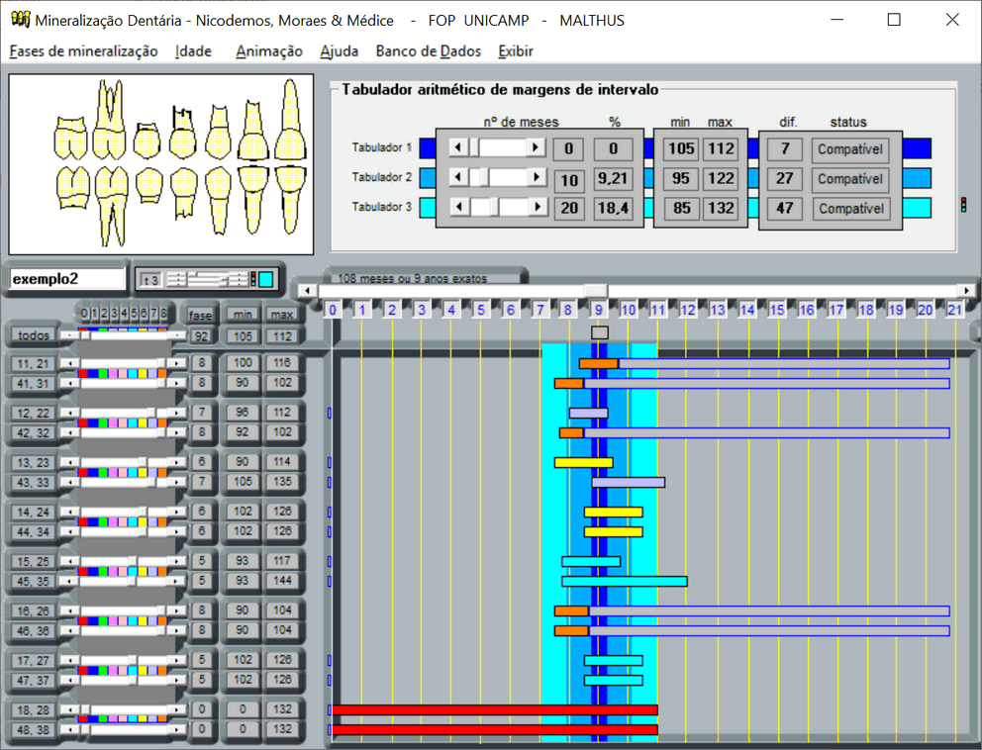Decrease phase for teeth 11, 21 with left arrow
Viewport: 982px width, 750px height.
coord(70,363)
